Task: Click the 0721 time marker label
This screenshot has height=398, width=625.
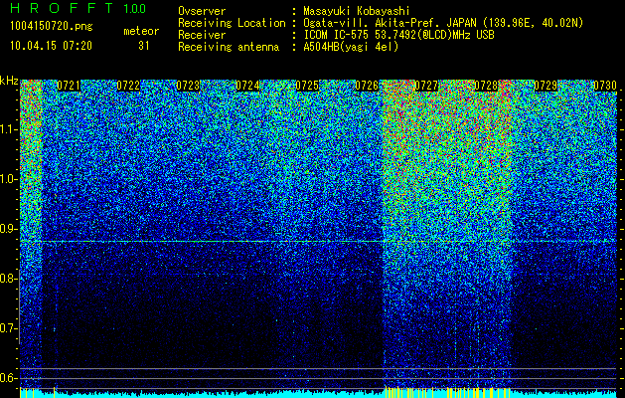Action: pyautogui.click(x=69, y=86)
